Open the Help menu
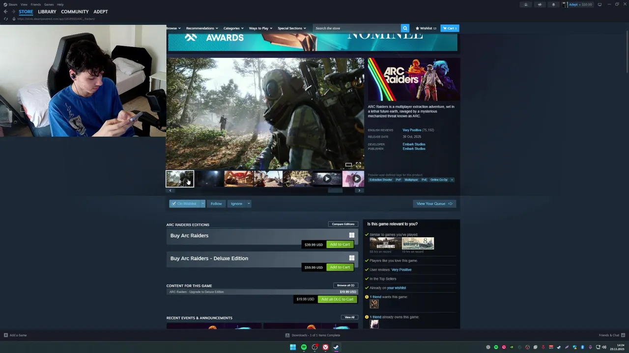 [60, 4]
